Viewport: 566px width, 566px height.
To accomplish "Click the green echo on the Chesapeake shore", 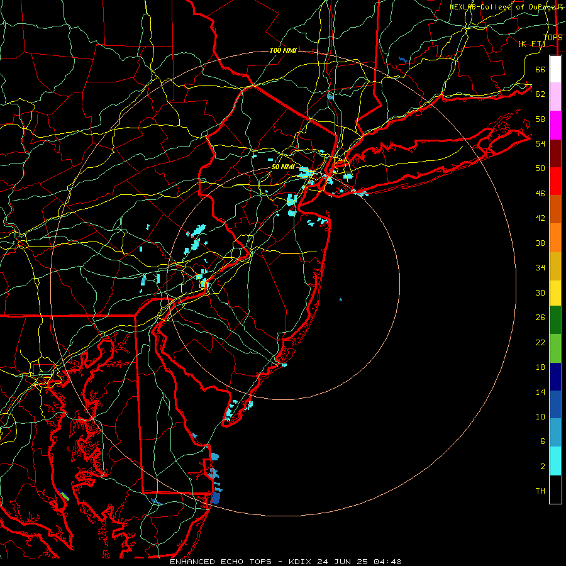I will [x=64, y=496].
